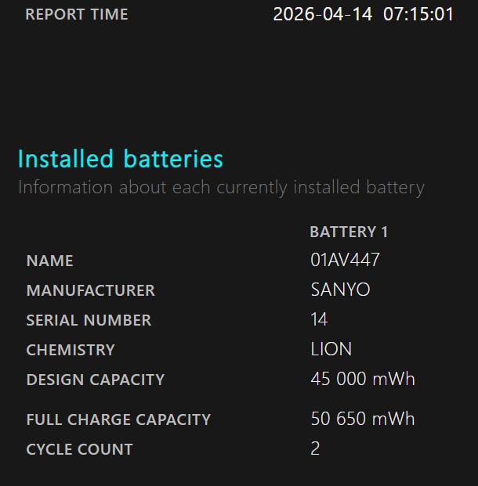Click the CYCLE COUNT row label

click(x=79, y=449)
